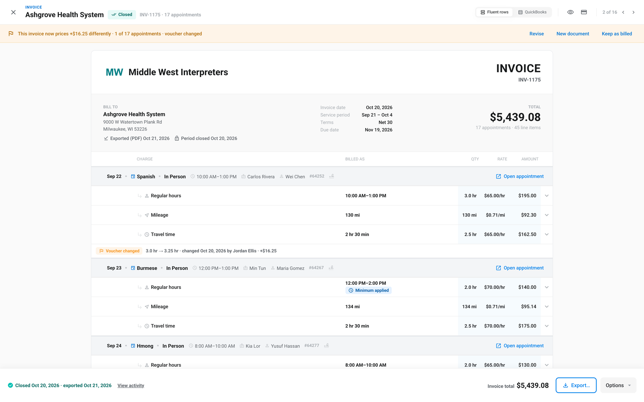The height and width of the screenshot is (402, 644).
Task: Click calendar icon beside Spanish
Action: (133, 176)
